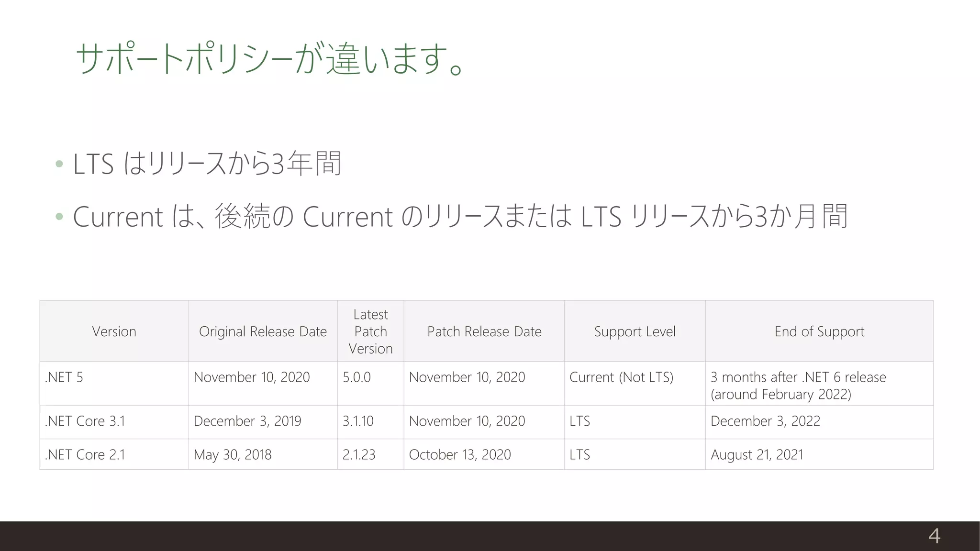Select the patch version '3.1.10'
This screenshot has width=980, height=551.
tap(371, 422)
